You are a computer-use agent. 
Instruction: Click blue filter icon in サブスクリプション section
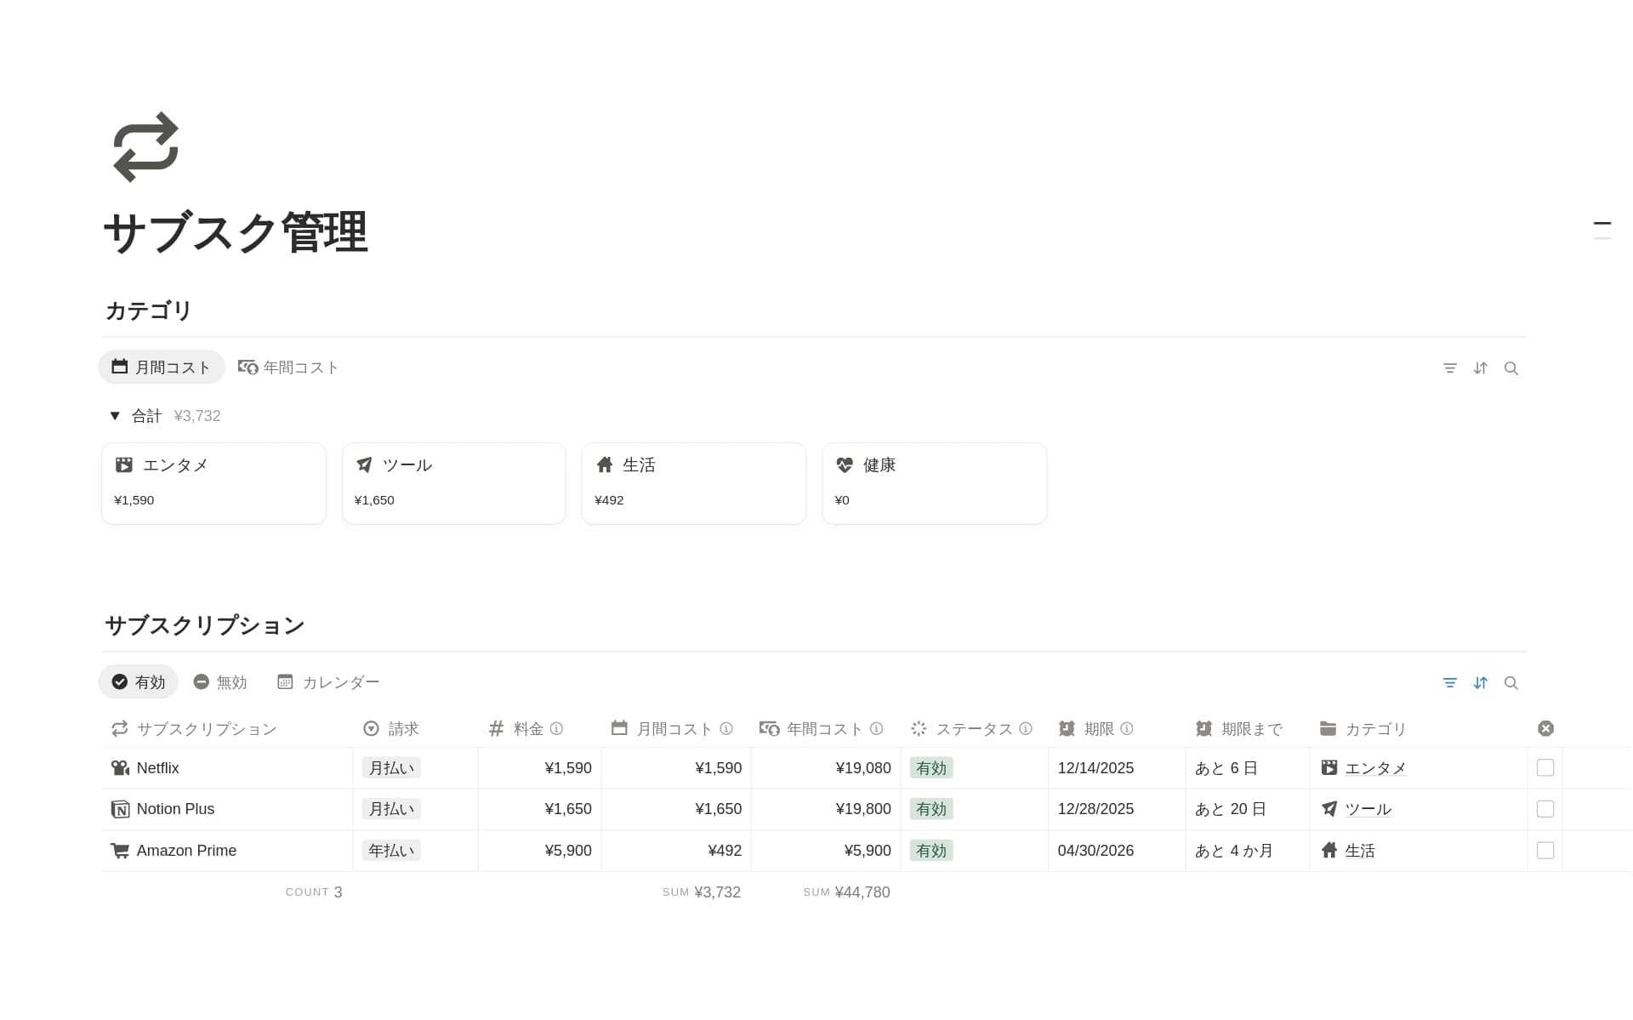coord(1449,683)
